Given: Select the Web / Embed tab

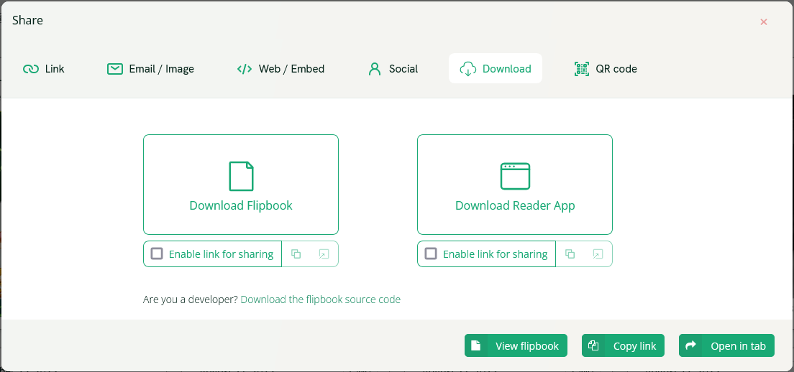Looking at the screenshot, I should [x=280, y=69].
